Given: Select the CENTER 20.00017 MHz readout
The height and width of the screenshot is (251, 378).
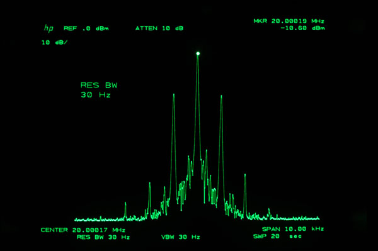Looking at the screenshot, I should (x=83, y=230).
